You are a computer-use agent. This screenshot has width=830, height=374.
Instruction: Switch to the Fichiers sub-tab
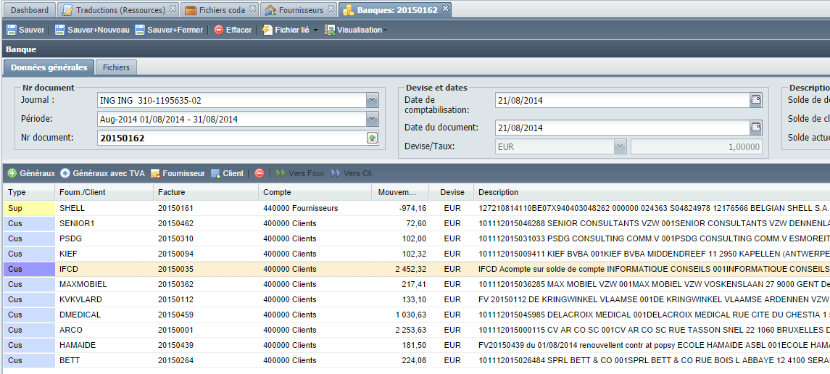click(116, 67)
